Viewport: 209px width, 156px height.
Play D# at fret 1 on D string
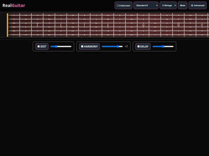(14, 27)
